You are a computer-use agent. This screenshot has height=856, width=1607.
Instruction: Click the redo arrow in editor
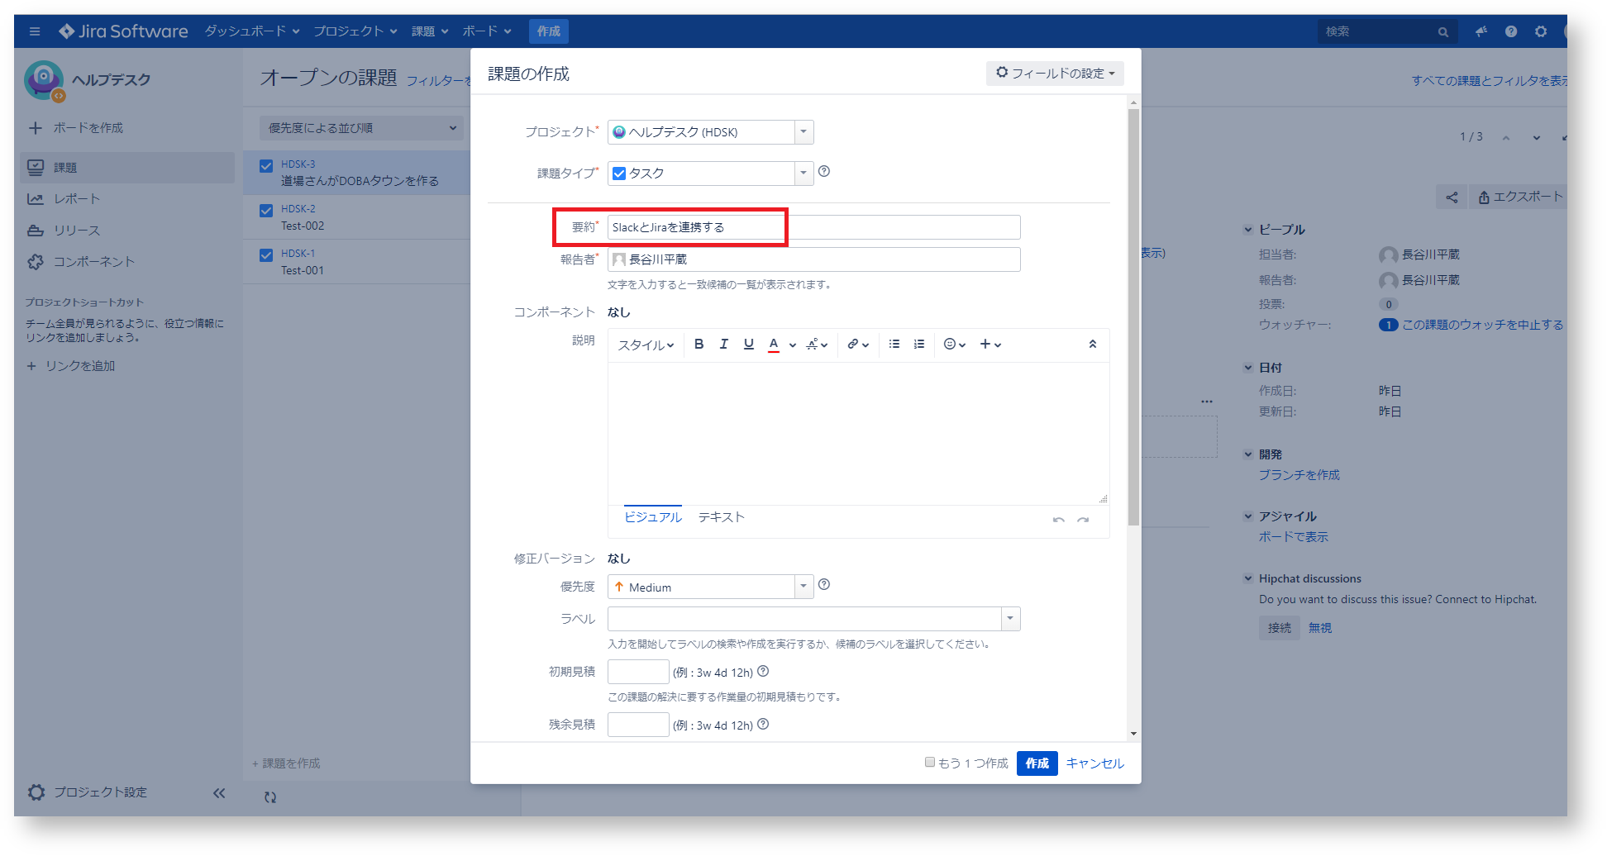pyautogui.click(x=1083, y=520)
